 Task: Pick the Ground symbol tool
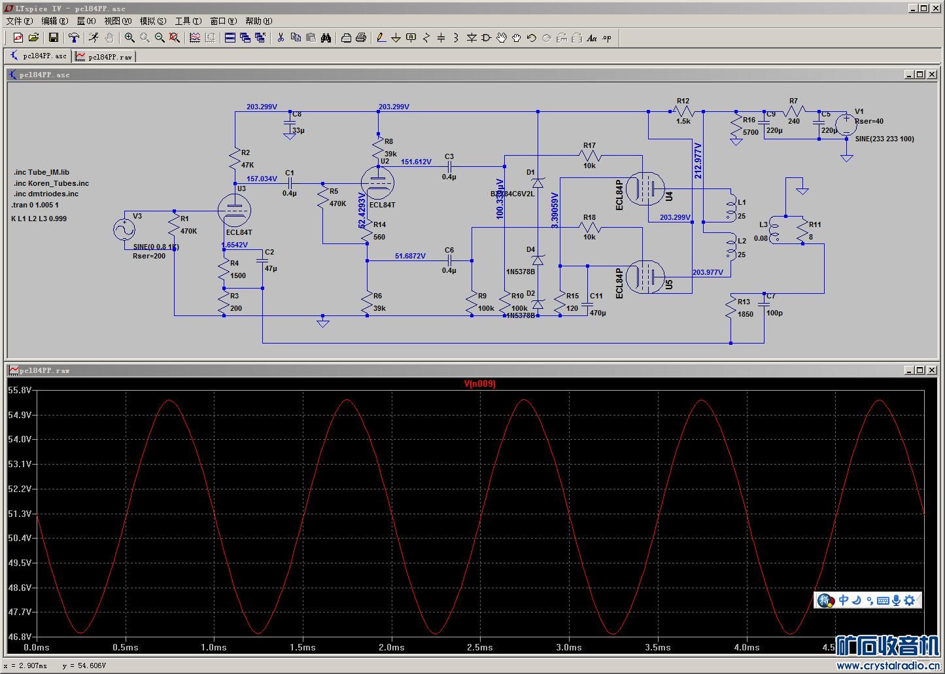click(x=396, y=38)
